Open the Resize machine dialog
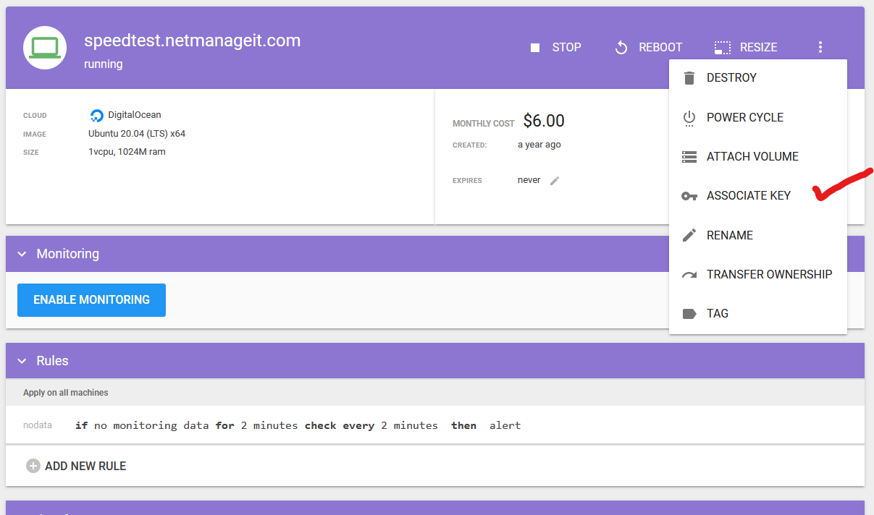The height and width of the screenshot is (515, 874). point(746,48)
